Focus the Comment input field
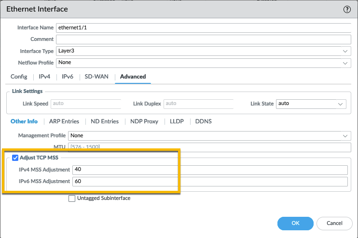The image size is (358, 238). click(x=203, y=40)
